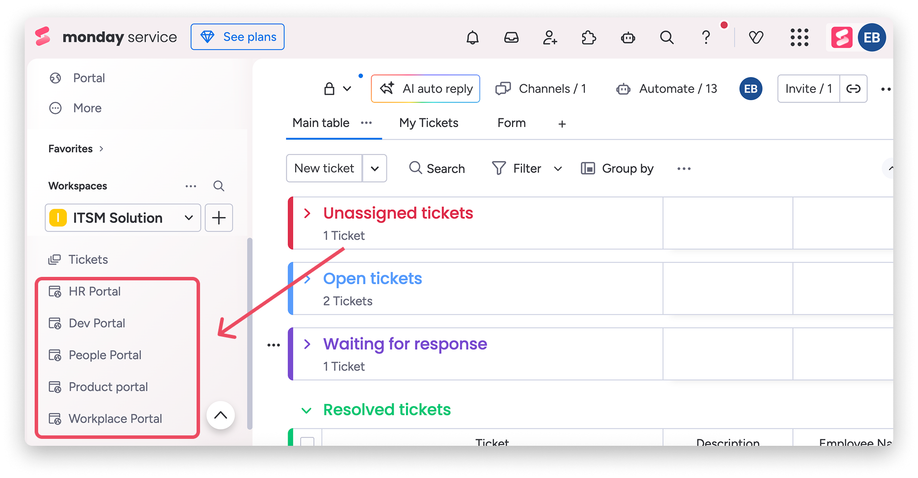Open the notifications bell
The height and width of the screenshot is (478, 918).
click(472, 37)
